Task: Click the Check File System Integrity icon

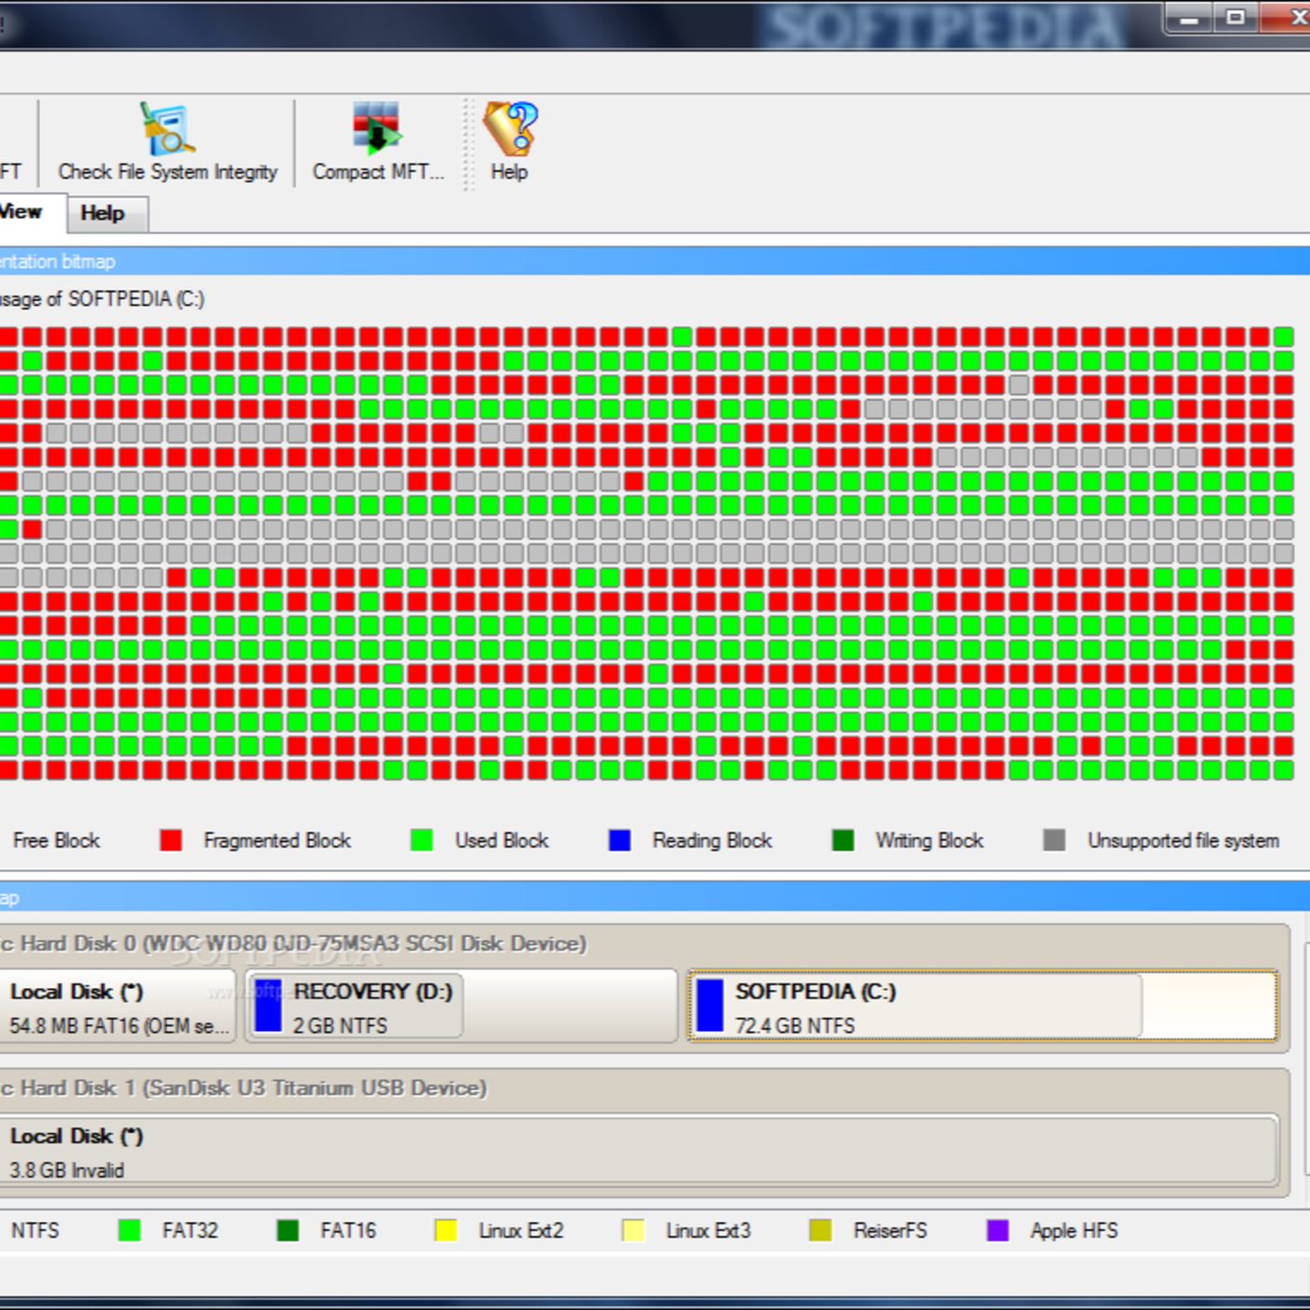Action: tap(167, 129)
